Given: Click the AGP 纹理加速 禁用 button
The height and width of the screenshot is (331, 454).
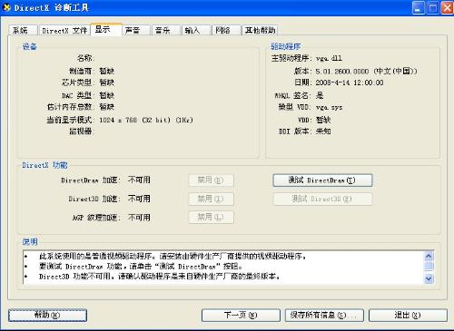Looking at the screenshot, I should coord(211,217).
